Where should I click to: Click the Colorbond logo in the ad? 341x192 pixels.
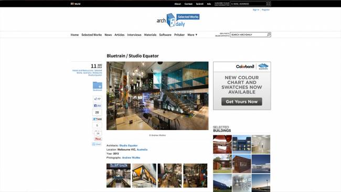pyautogui.click(x=245, y=67)
